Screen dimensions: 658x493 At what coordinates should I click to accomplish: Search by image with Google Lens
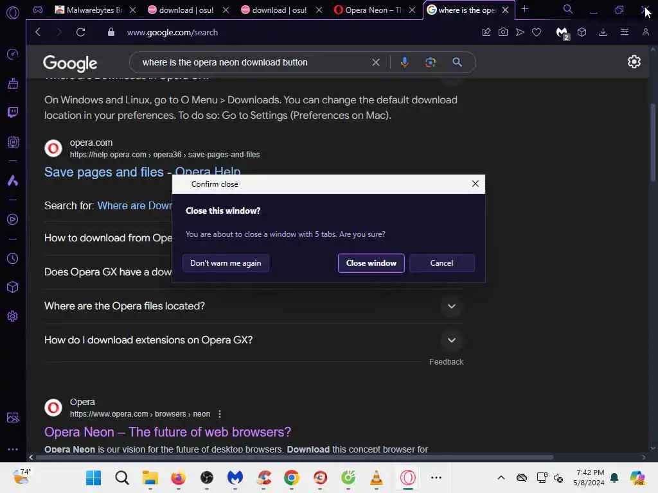(430, 62)
